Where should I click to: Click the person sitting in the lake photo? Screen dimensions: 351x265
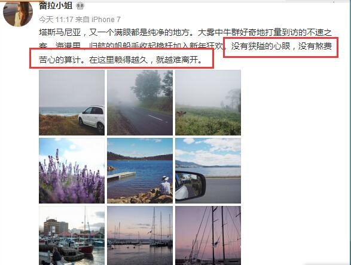[165, 186]
